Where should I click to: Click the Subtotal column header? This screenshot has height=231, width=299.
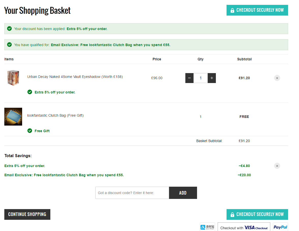[x=244, y=59]
